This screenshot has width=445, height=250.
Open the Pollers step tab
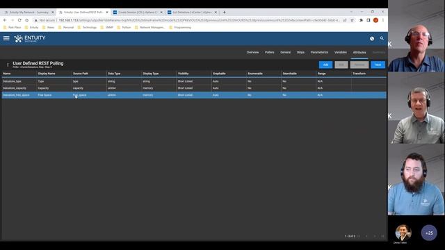[269, 53]
